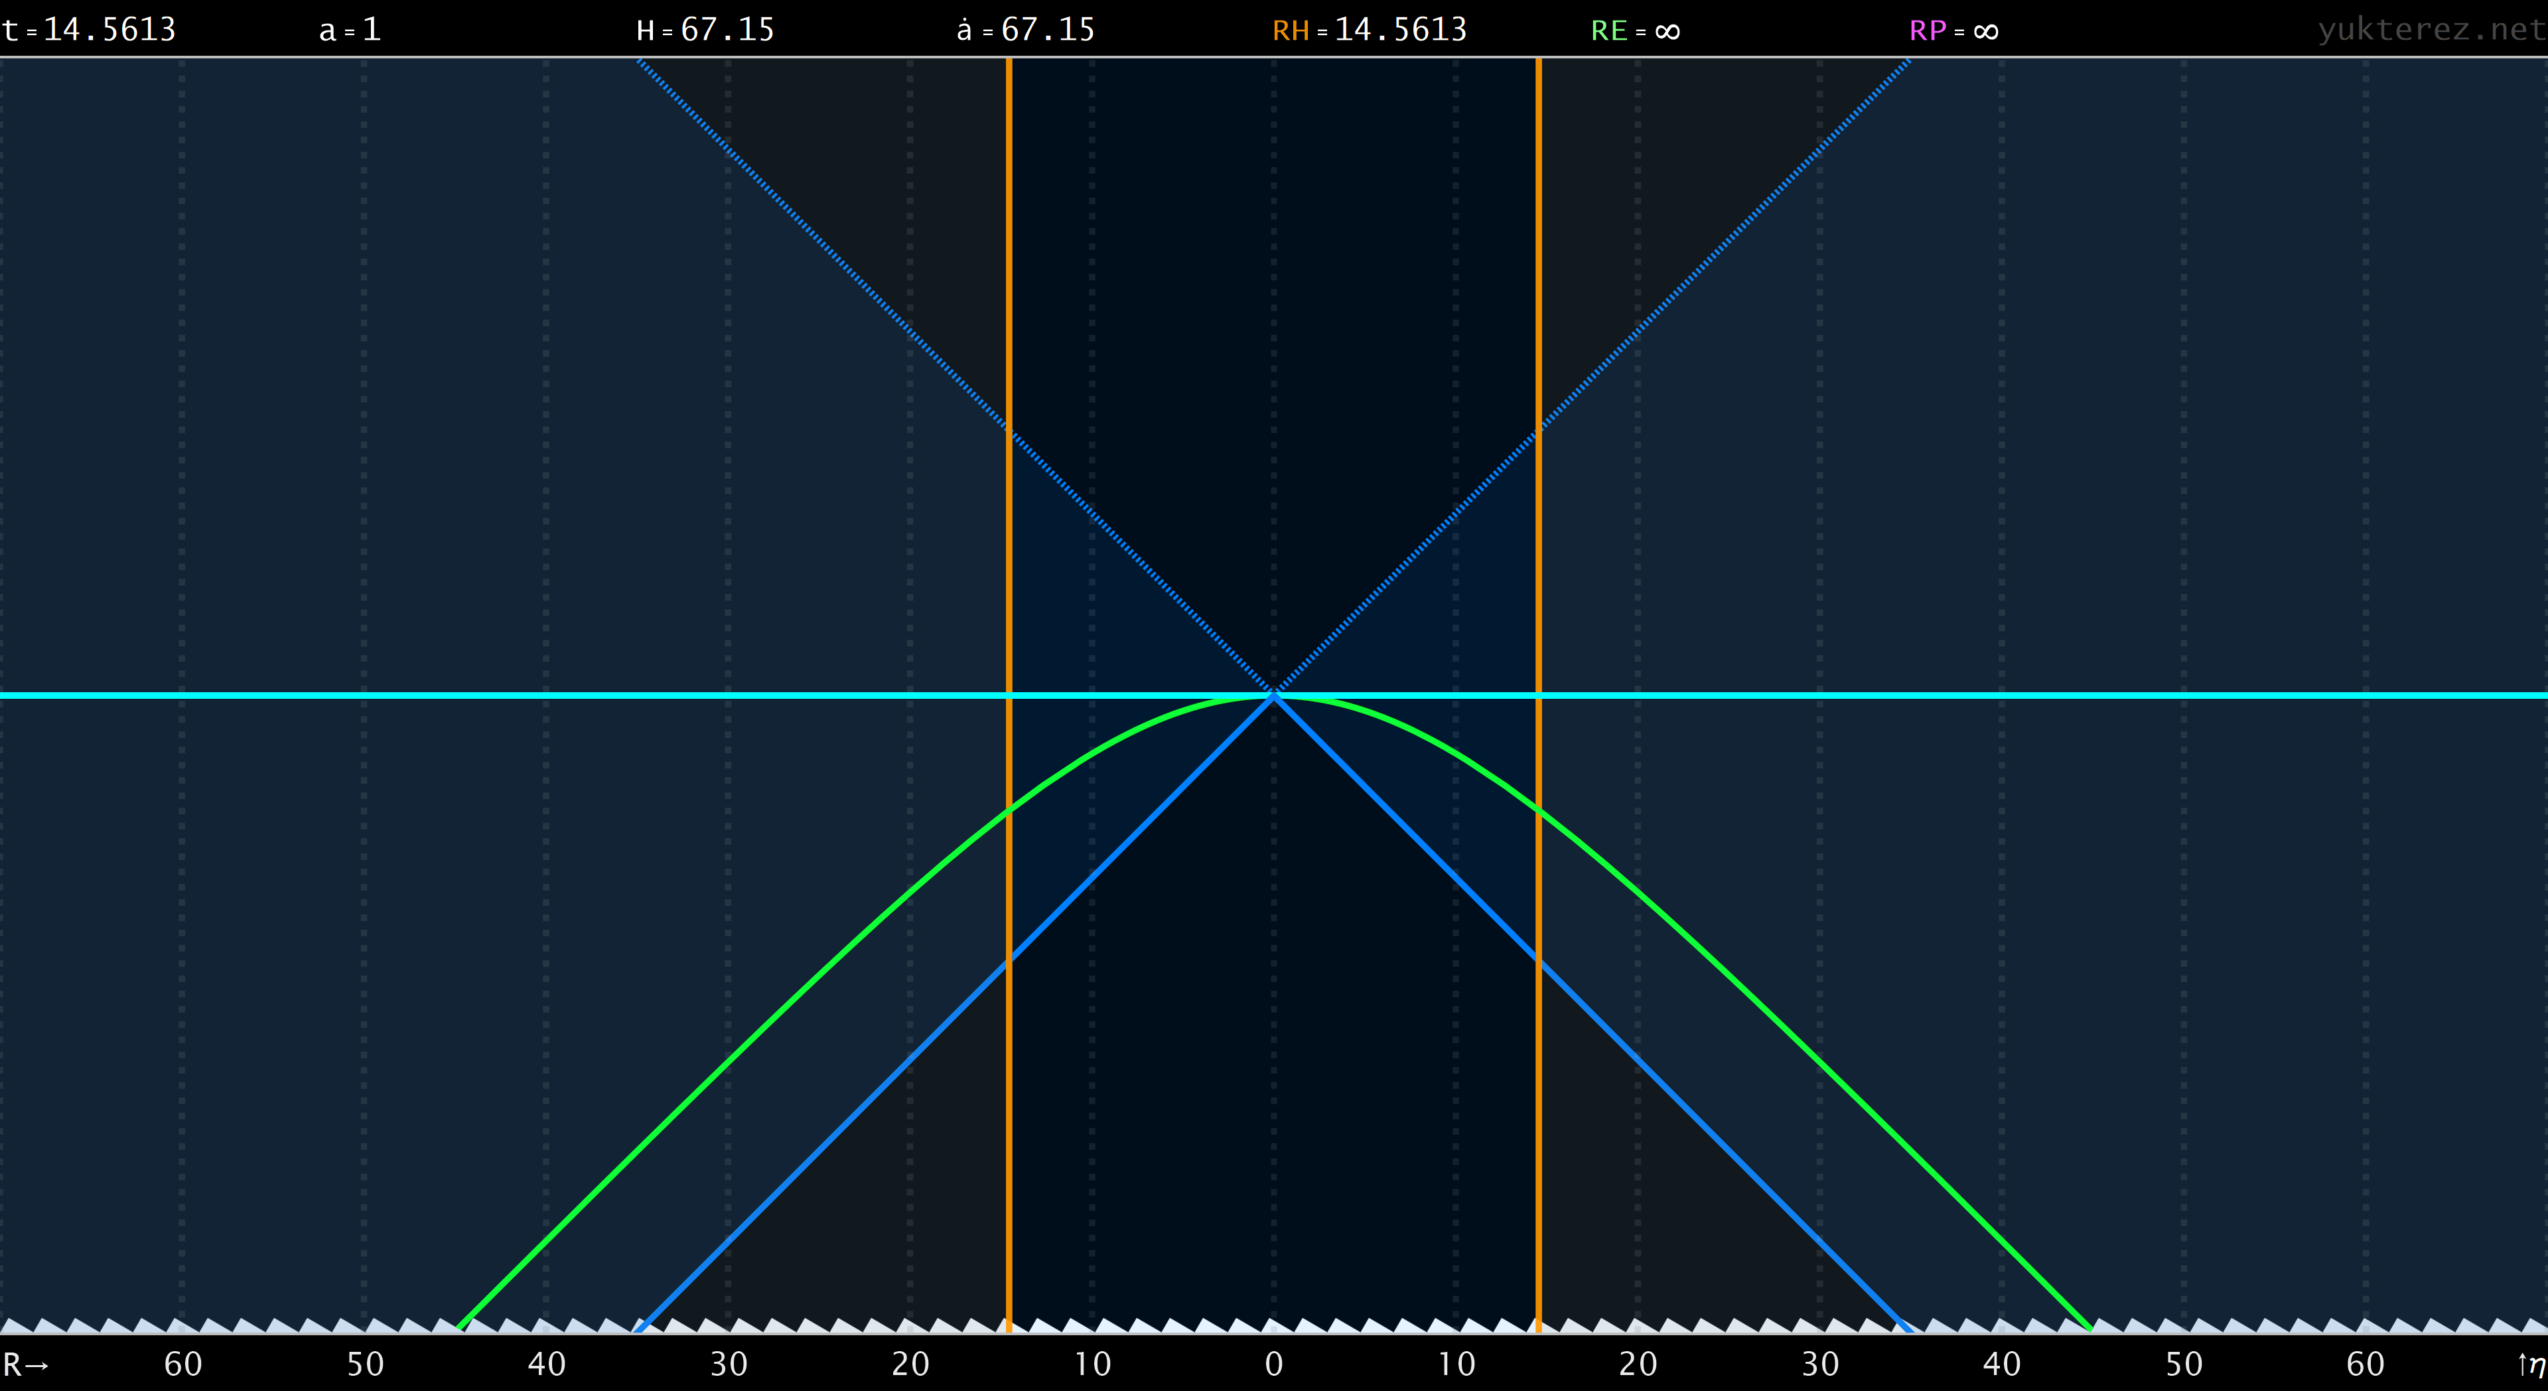This screenshot has height=1391, width=2548.
Task: Click the 60 tick label right of zero
Action: tap(2366, 1364)
